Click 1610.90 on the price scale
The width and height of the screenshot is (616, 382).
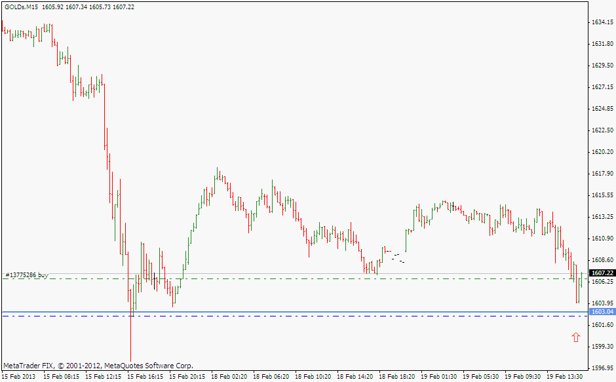click(x=602, y=238)
